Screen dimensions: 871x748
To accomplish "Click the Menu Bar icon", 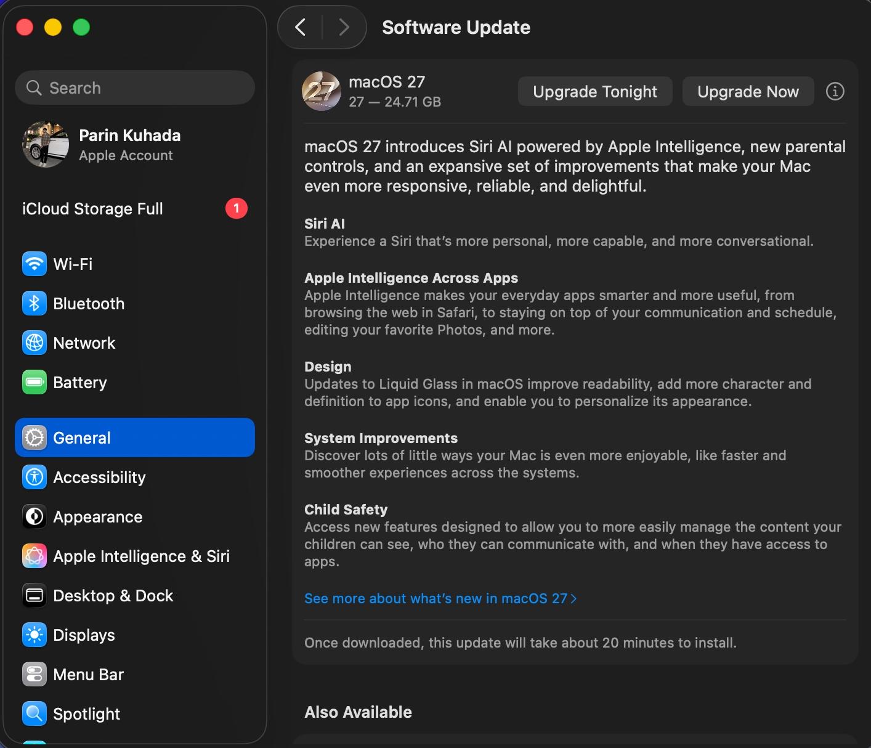I will [x=34, y=675].
